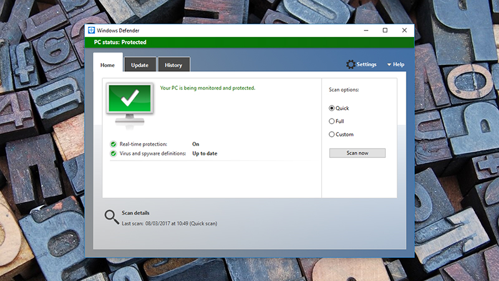Close the Windows Defender window
Image resolution: width=499 pixels, height=281 pixels.
404,30
